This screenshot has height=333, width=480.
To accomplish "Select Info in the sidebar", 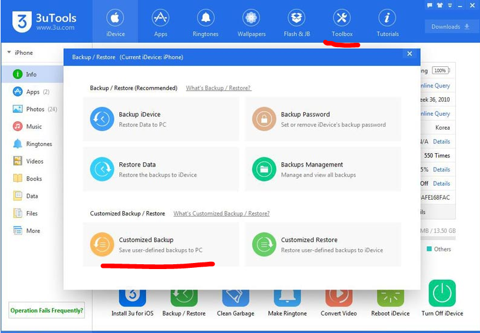I will pyautogui.click(x=32, y=74).
